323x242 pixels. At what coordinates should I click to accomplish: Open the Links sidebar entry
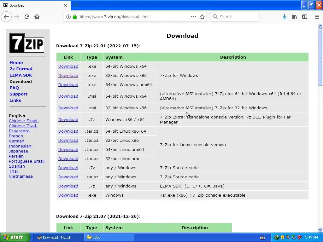click(15, 100)
